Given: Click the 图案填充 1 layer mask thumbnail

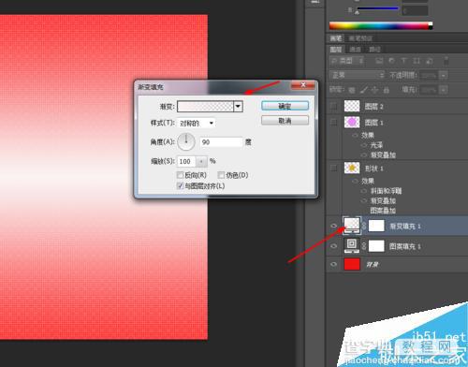Looking at the screenshot, I should (x=376, y=246).
